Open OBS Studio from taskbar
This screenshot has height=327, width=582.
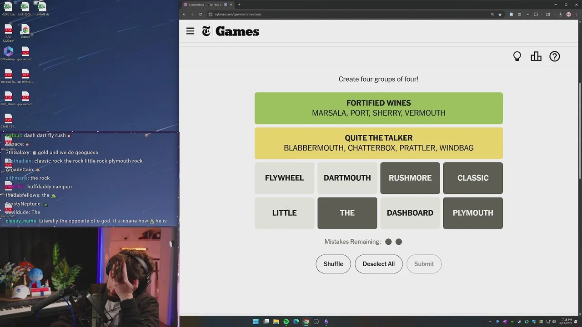pos(316,322)
